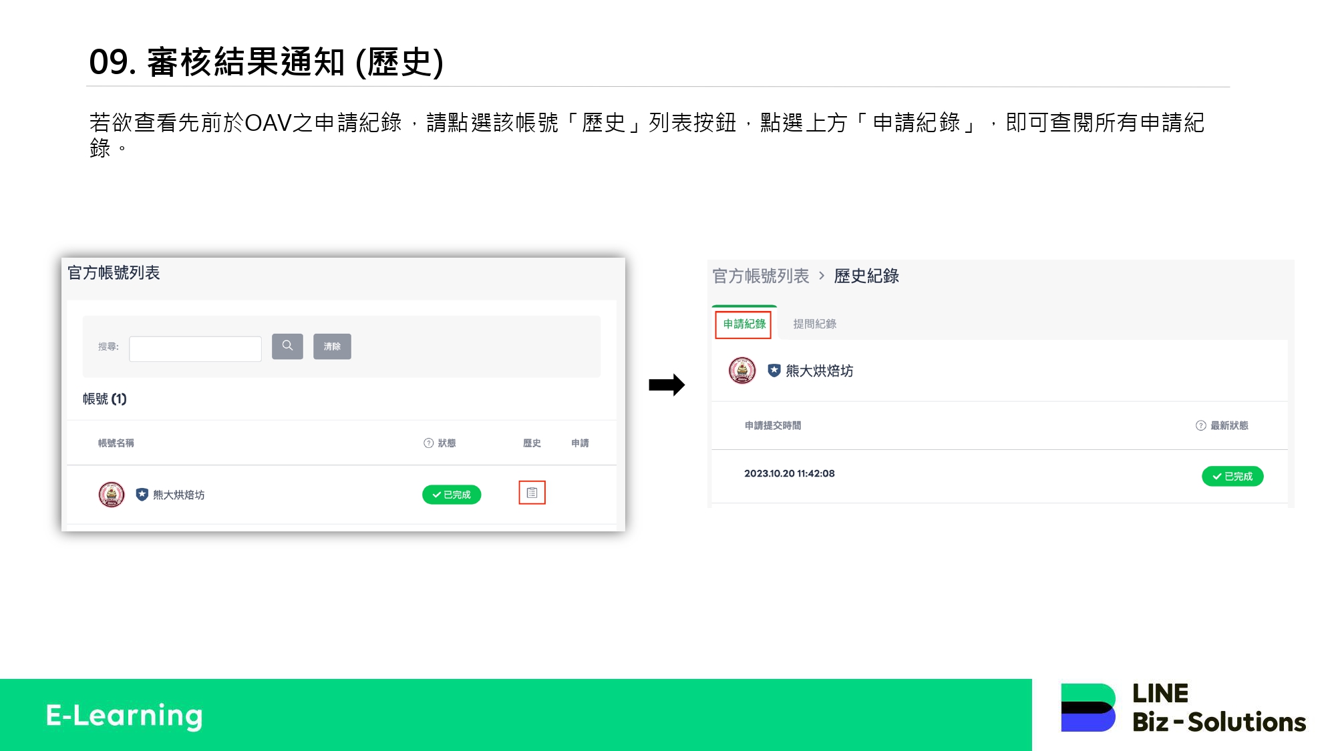Click 熊大烘焙坊 avatar on history page
Screen dimensions: 1336x751
[x=741, y=370]
